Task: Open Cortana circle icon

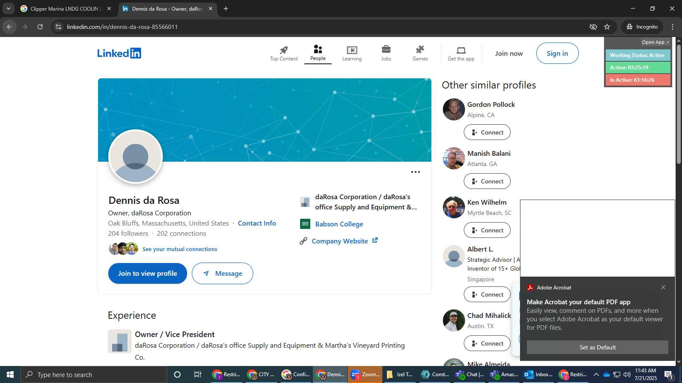Action: click(177, 374)
